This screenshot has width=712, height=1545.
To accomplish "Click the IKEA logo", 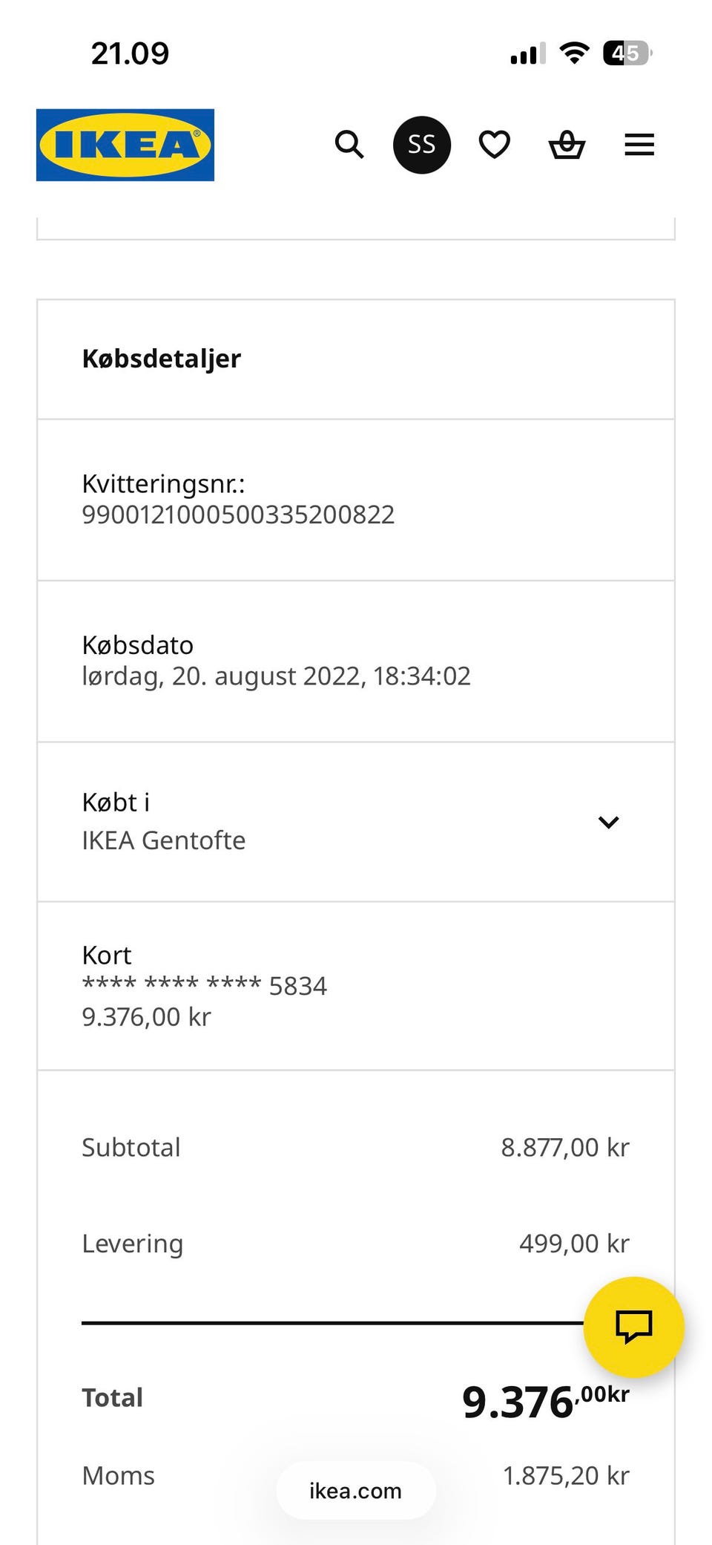I will [x=125, y=145].
